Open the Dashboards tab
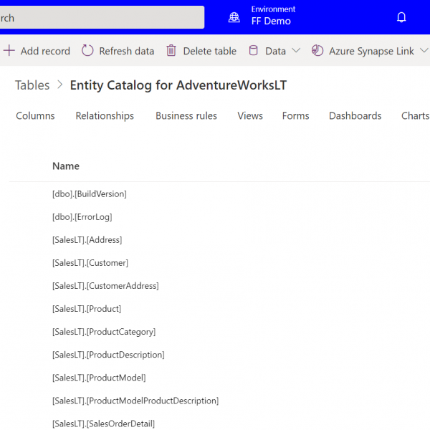 click(x=355, y=115)
